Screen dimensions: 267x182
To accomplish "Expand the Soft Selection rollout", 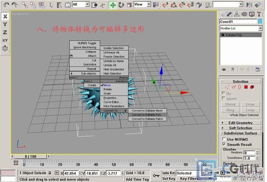I will point(240,128).
